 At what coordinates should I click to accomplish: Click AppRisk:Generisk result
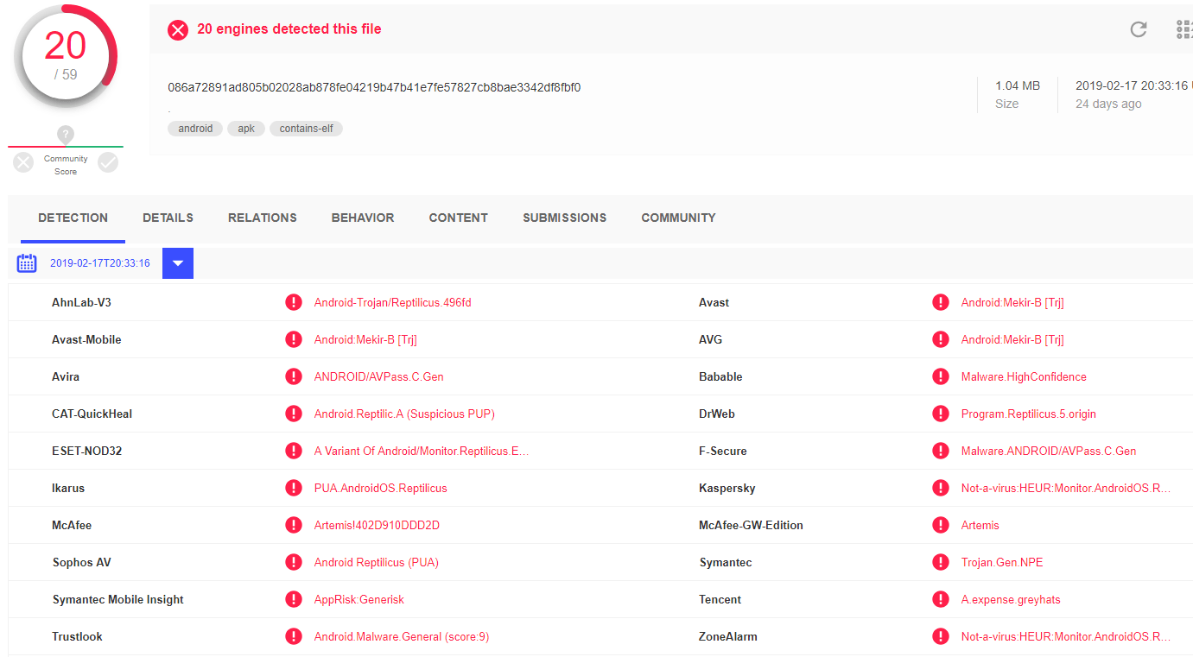(359, 599)
